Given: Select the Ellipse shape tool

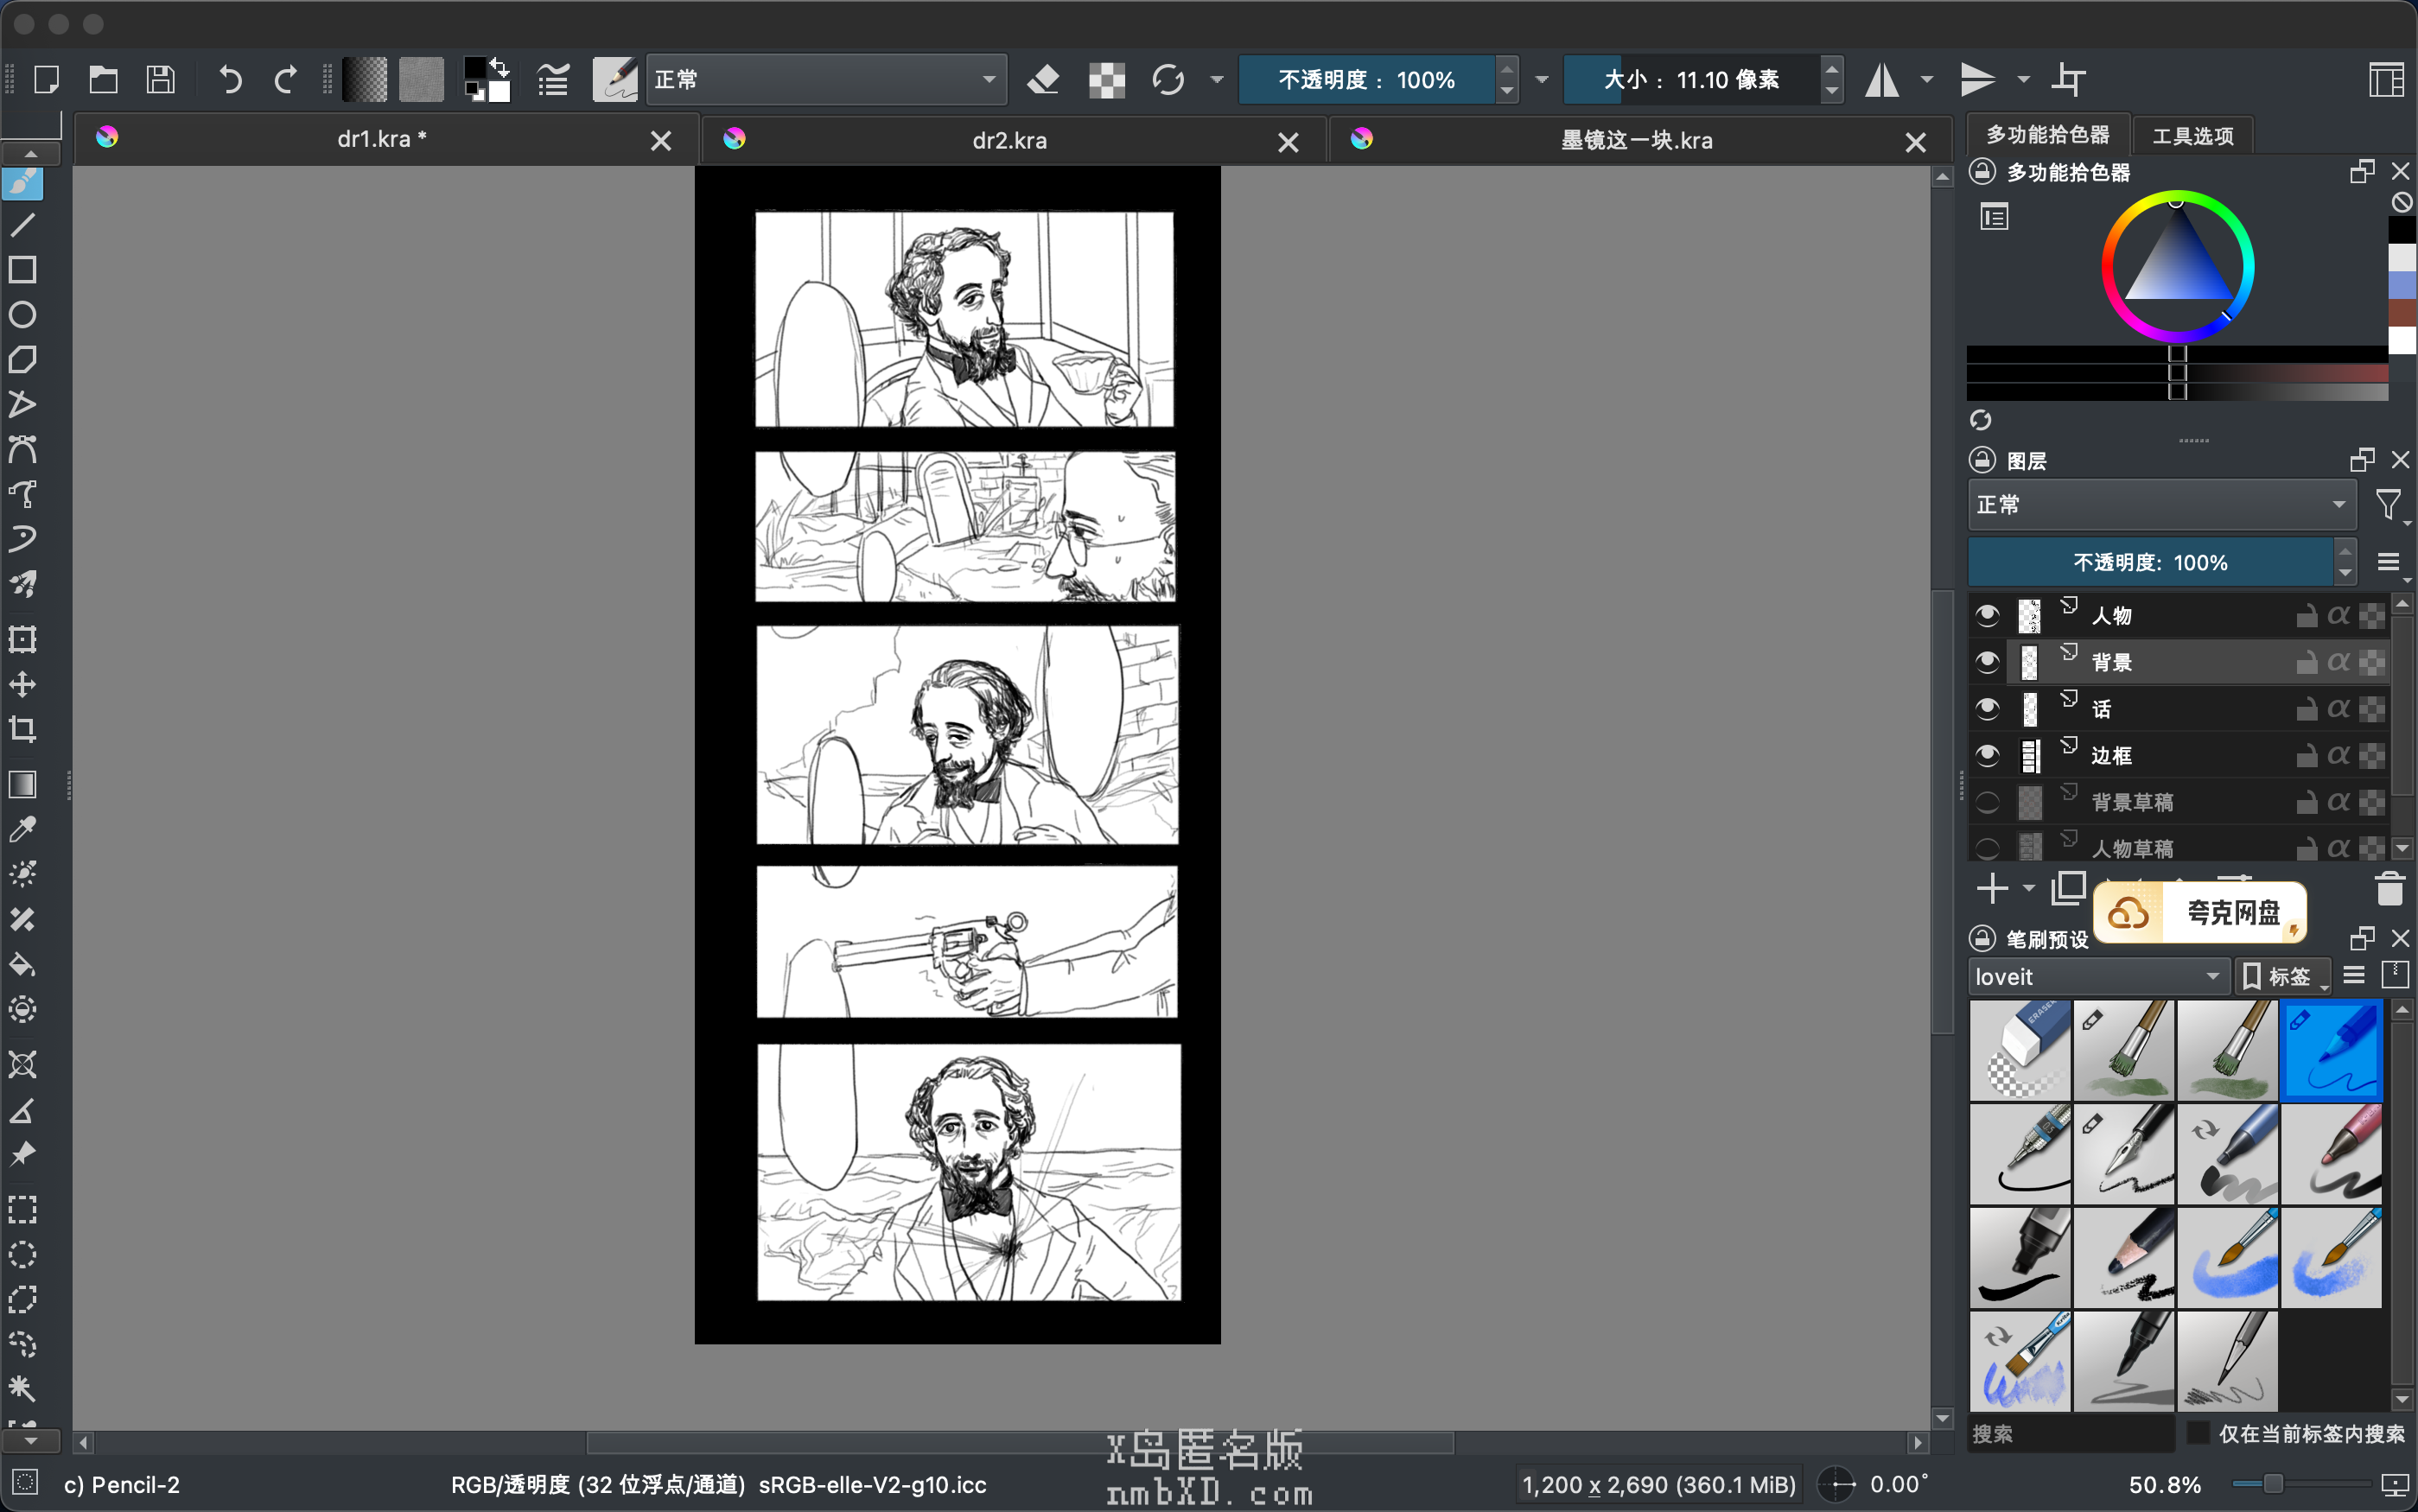Looking at the screenshot, I should pos(22,315).
